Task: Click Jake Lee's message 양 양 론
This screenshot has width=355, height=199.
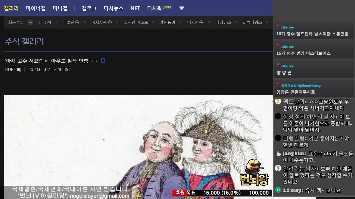Action: (284, 73)
